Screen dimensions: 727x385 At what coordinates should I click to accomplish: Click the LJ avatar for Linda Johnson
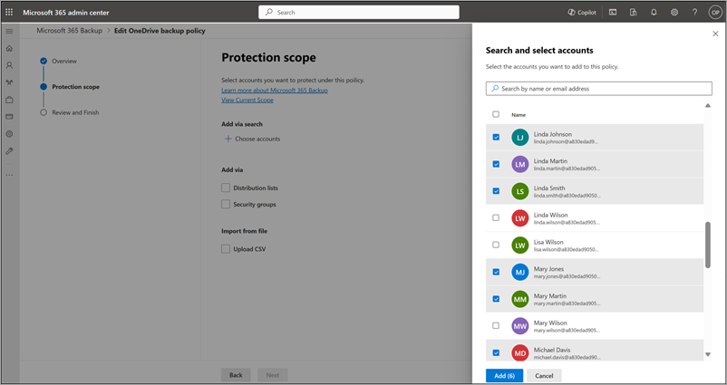point(520,138)
